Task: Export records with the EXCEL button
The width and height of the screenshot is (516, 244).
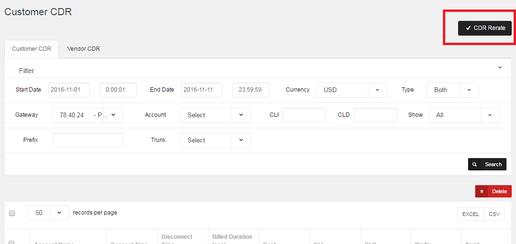Action: coord(470,214)
